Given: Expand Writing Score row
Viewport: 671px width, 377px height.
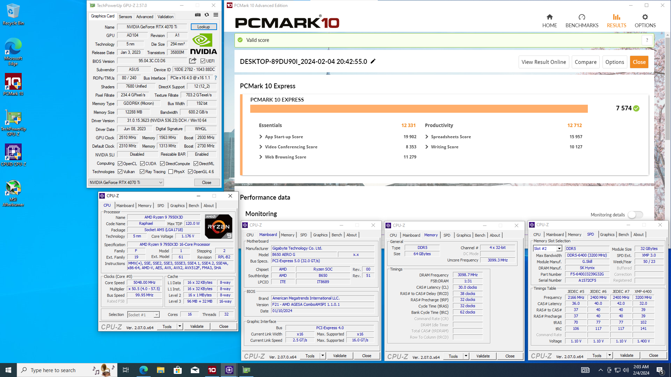Looking at the screenshot, I should tap(427, 147).
